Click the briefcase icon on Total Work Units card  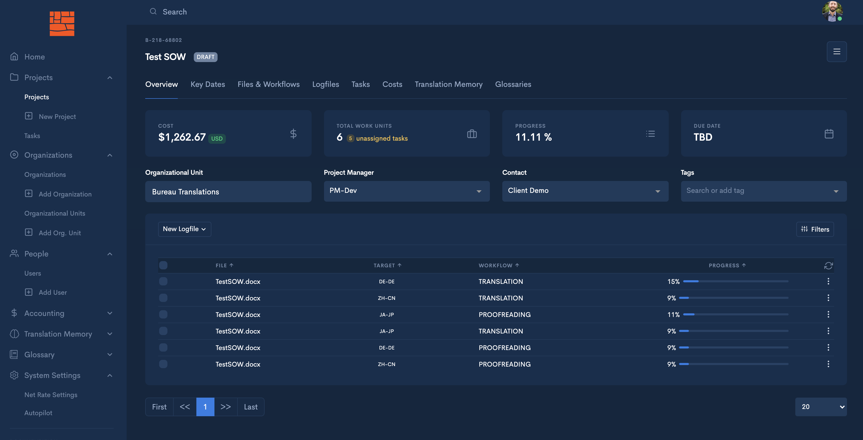coord(472,133)
